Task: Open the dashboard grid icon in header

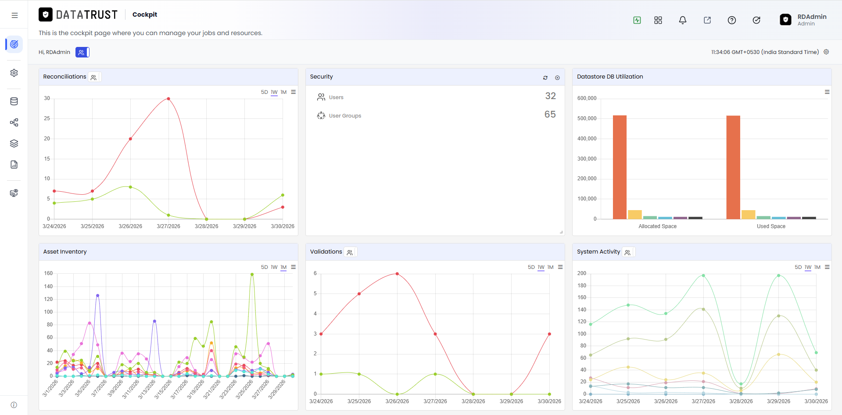Action: pyautogui.click(x=658, y=20)
